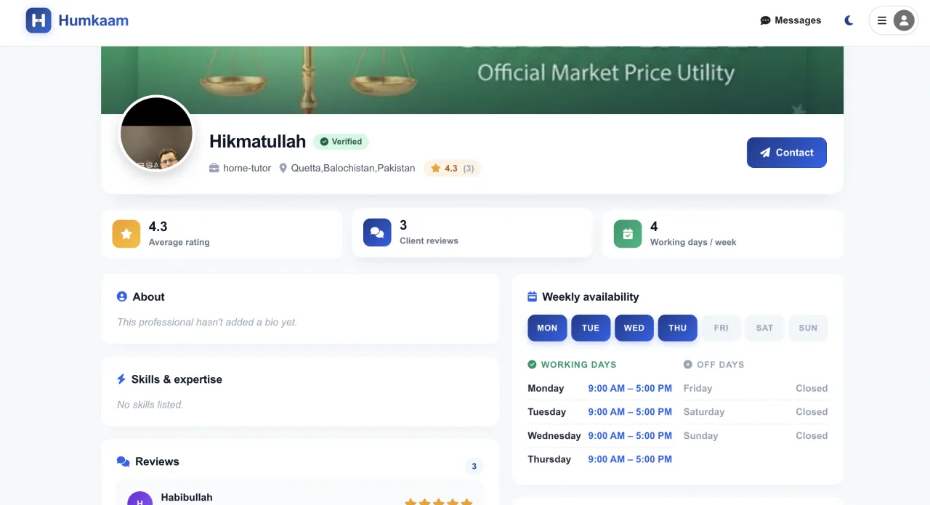This screenshot has height=505, width=930.
Task: Open the Humkaam home link text
Action: pyautogui.click(x=93, y=20)
